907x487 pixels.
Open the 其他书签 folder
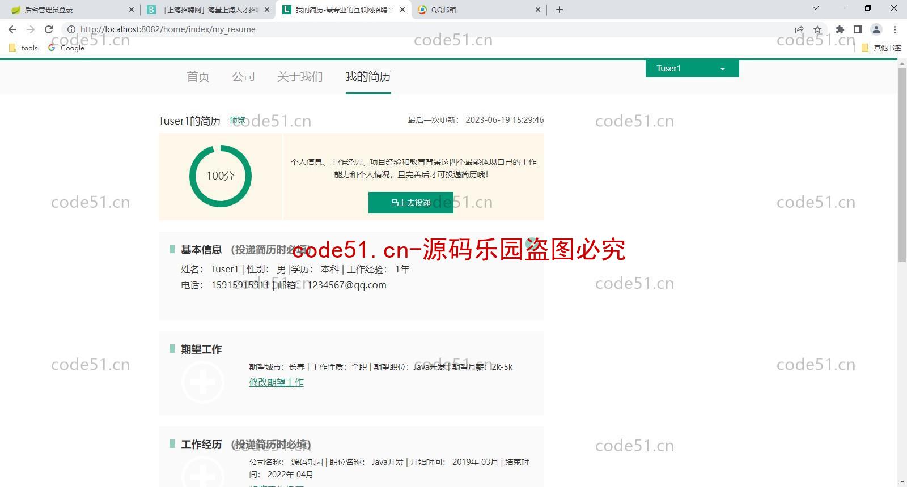click(881, 48)
